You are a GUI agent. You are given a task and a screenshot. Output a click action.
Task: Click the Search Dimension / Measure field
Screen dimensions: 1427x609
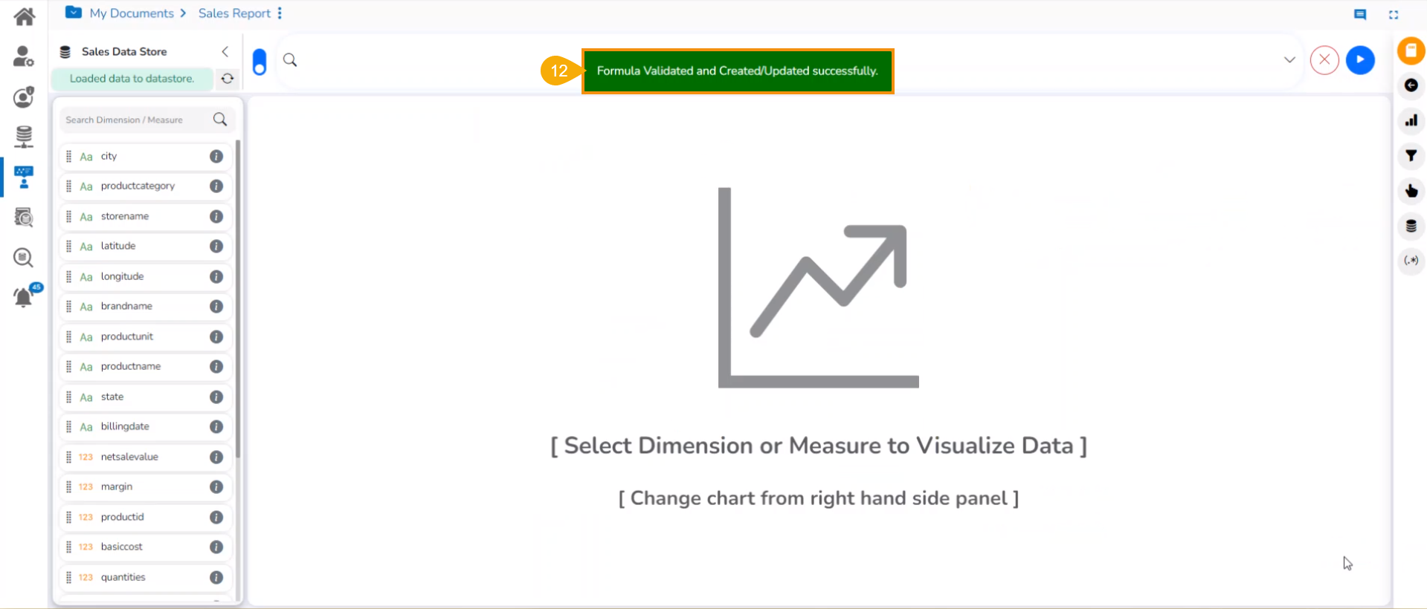[134, 120]
